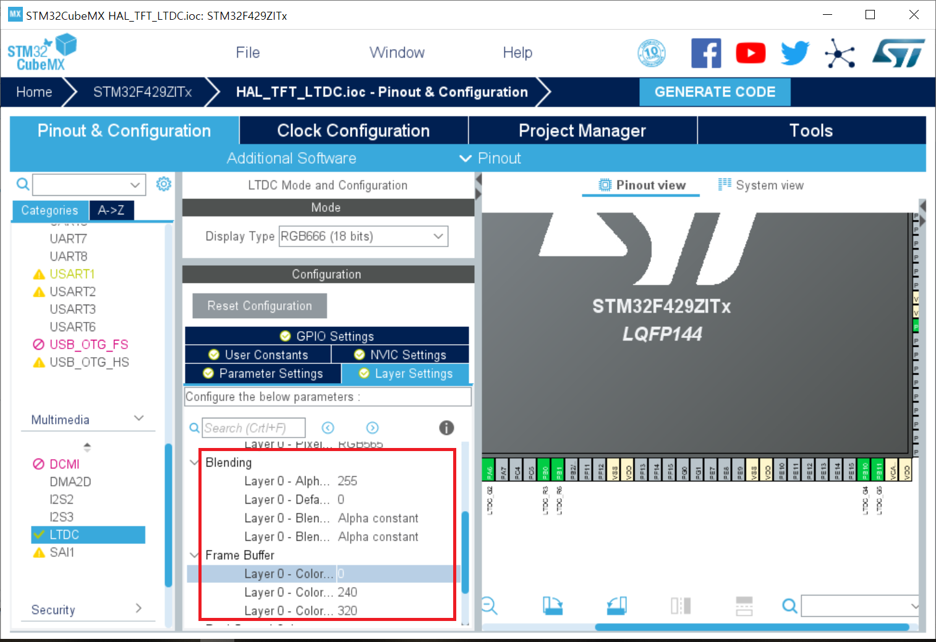This screenshot has height=642, width=936.
Task: Click the STM32CubeMX logo
Action: point(41,53)
